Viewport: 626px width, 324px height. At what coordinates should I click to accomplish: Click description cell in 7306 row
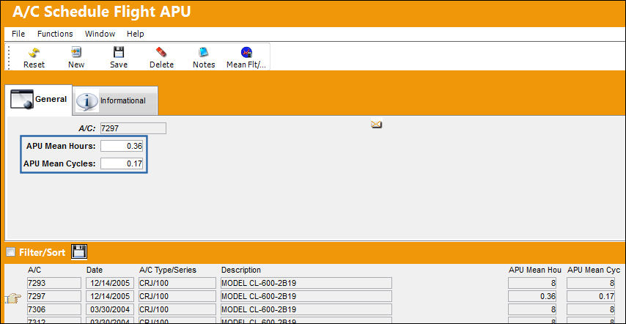(306, 309)
